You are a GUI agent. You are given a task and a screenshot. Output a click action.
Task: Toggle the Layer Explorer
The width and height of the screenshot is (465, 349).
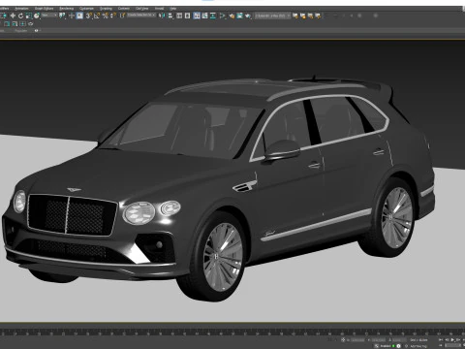pos(187,16)
